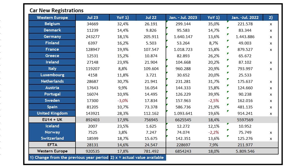Click the EU14 + UK total 892403

(92, 120)
